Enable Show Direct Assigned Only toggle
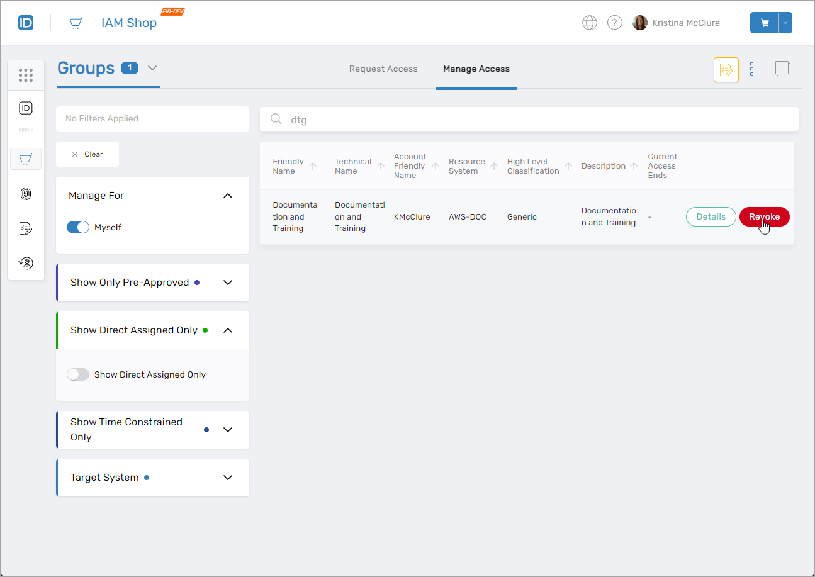The height and width of the screenshot is (577, 815). click(78, 374)
